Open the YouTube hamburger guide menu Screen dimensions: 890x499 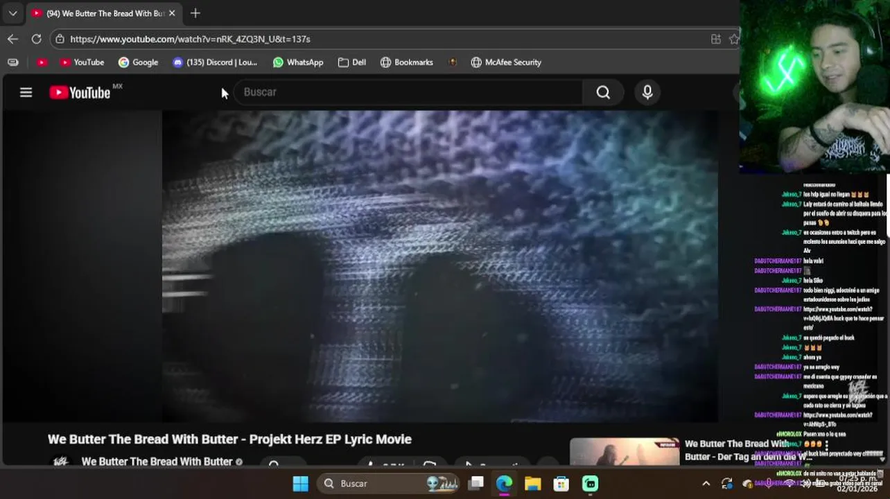(x=26, y=92)
